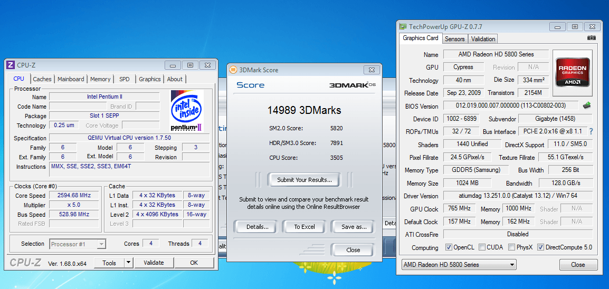The height and width of the screenshot is (289, 609).
Task: Close the 3DMark Score dialog via title X
Action: 372,70
